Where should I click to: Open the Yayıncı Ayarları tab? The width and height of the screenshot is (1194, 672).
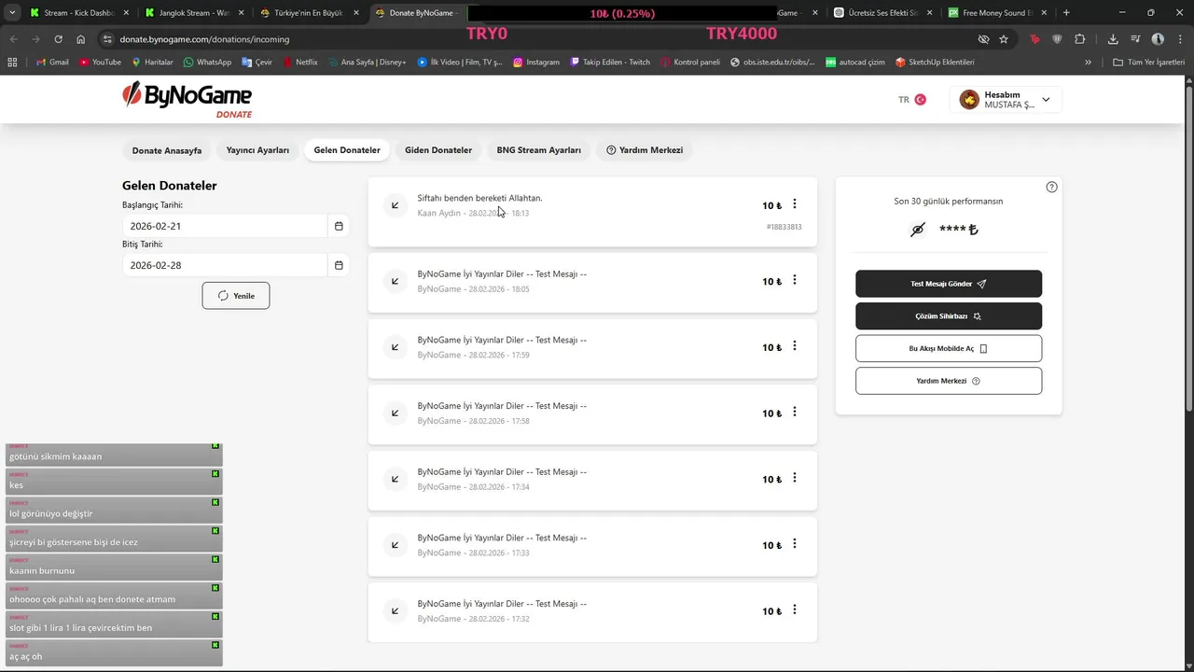257,150
